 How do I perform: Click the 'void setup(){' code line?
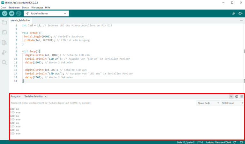(x=32, y=33)
